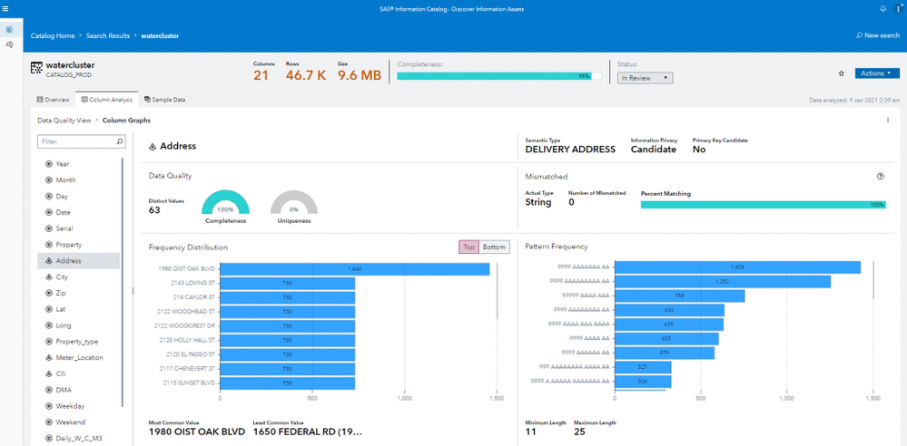Click the New search magnifier icon
Viewport: 907px width, 446px height.
pos(860,35)
